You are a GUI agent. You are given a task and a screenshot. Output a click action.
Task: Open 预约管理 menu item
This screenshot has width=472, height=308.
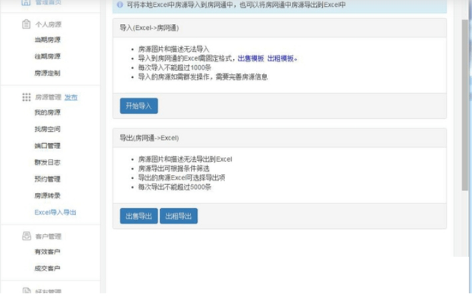tap(47, 179)
